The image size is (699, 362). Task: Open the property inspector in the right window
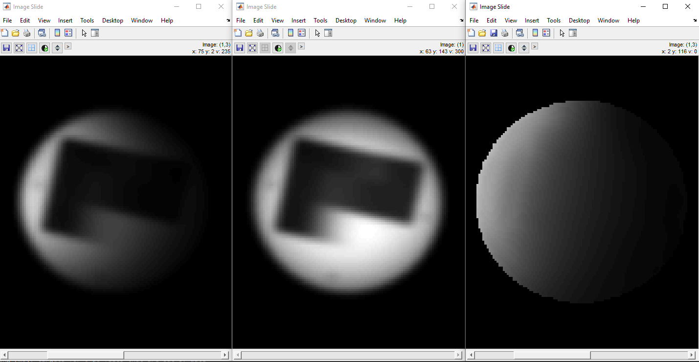573,33
